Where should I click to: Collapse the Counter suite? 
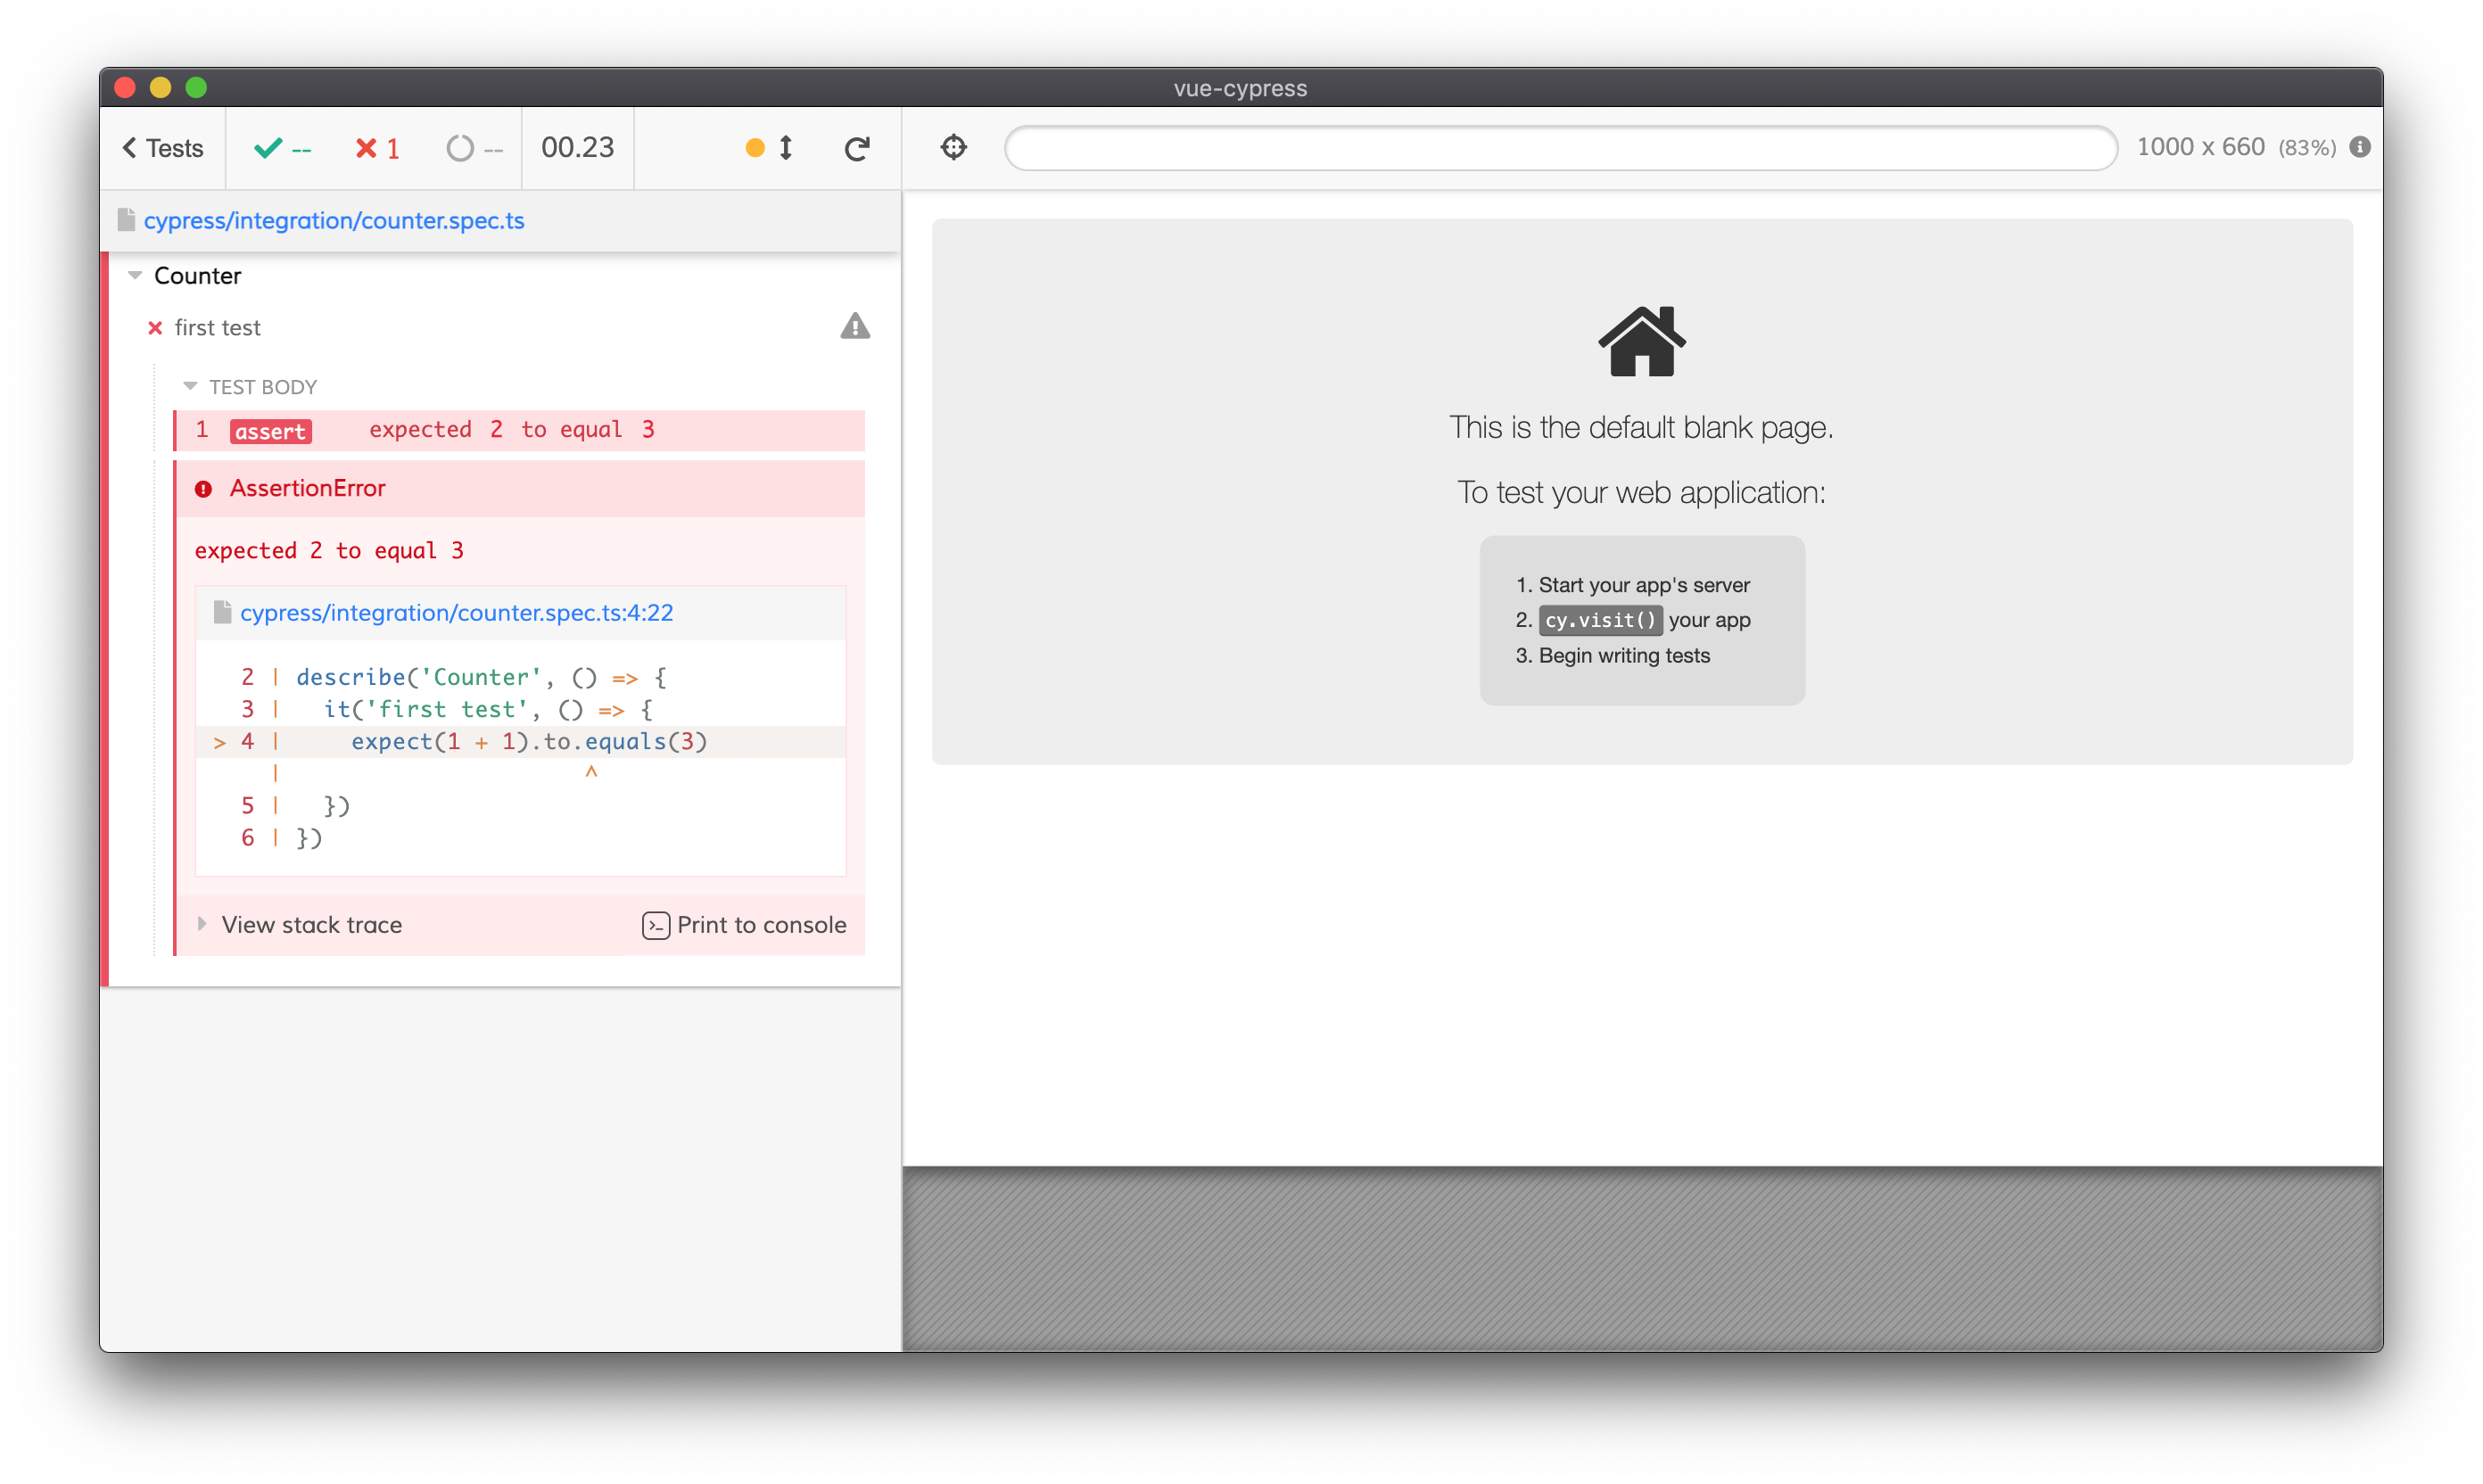[x=135, y=275]
